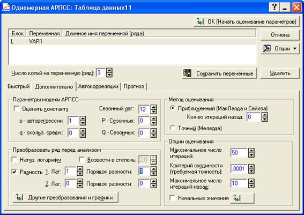304x215 pixels.
Task: Click Максимальное число итераций назад field
Action: (x=239, y=183)
